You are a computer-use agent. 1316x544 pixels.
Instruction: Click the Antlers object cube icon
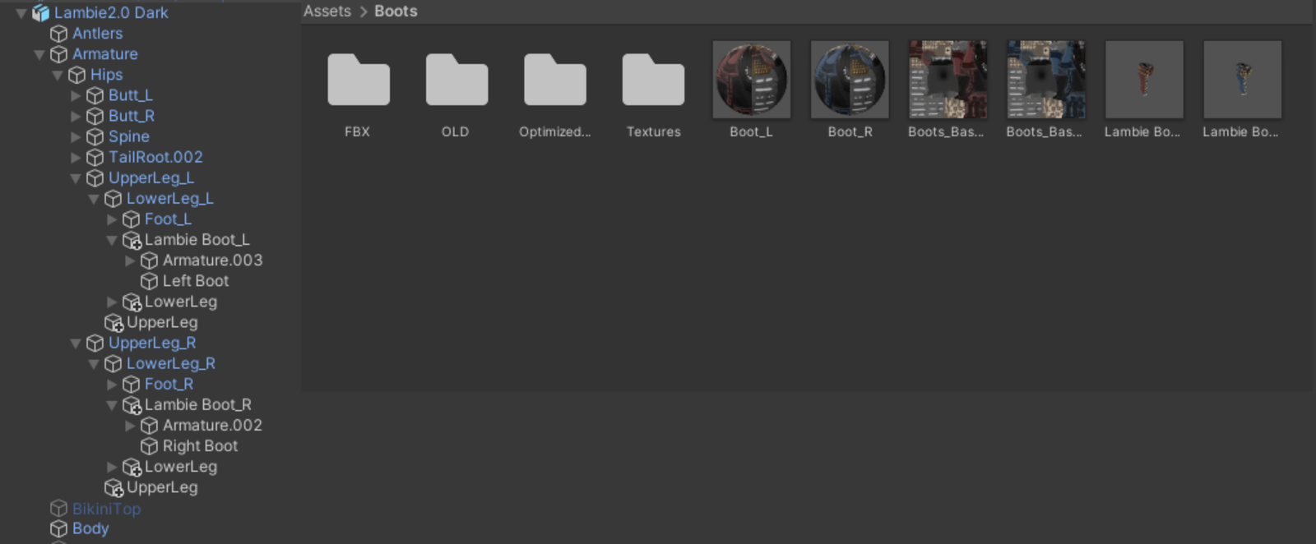click(x=58, y=34)
